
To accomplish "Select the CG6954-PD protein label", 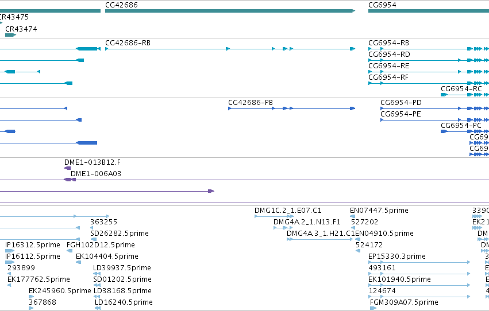I will [401, 103].
